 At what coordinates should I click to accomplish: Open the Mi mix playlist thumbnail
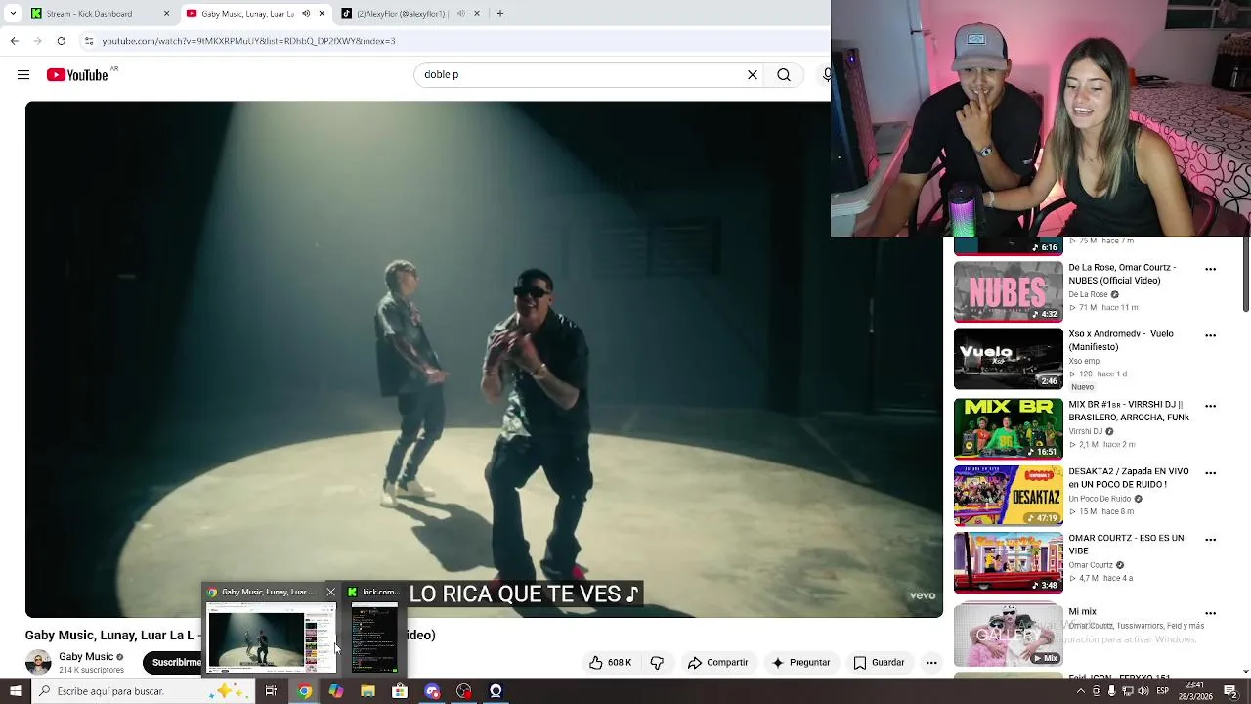tap(1008, 636)
